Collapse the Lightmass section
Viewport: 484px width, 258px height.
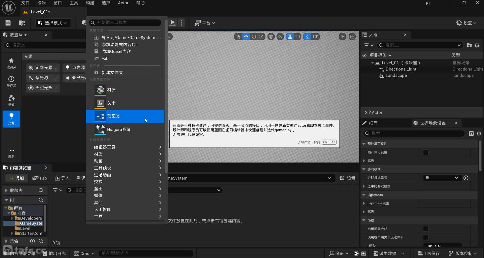click(364, 195)
